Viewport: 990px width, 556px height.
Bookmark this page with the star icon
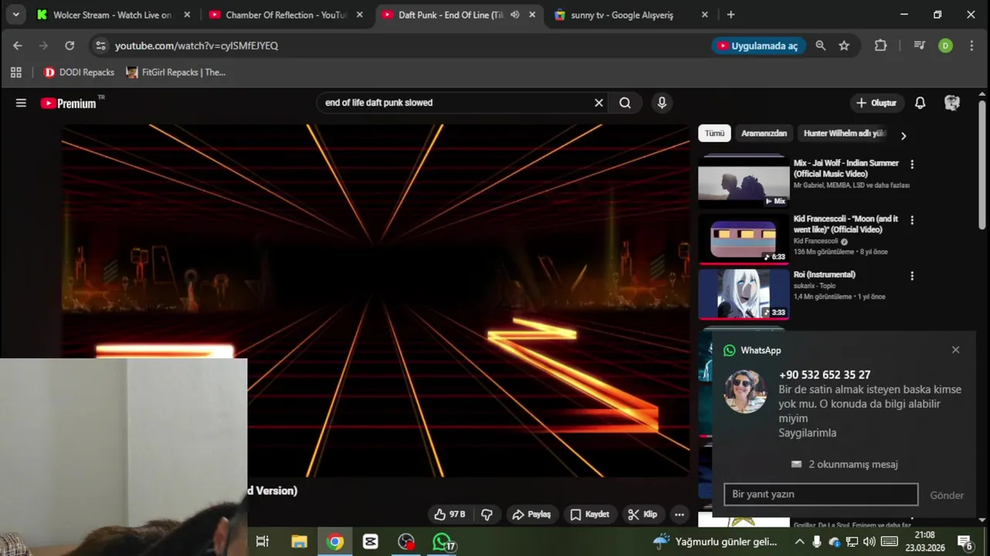(844, 46)
